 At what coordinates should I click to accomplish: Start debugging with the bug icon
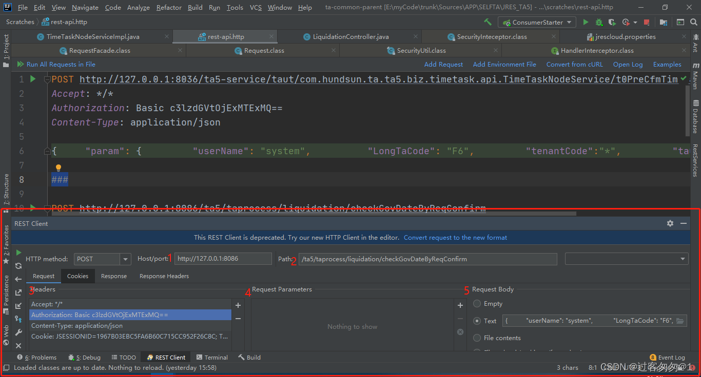(599, 22)
